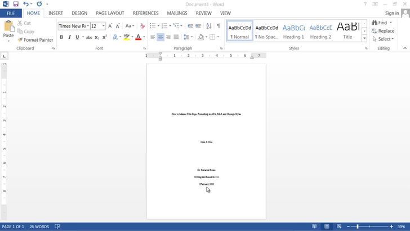Image resolution: width=410 pixels, height=231 pixels.
Task: Expand the Styles gallery more arrow
Action: tap(364, 39)
